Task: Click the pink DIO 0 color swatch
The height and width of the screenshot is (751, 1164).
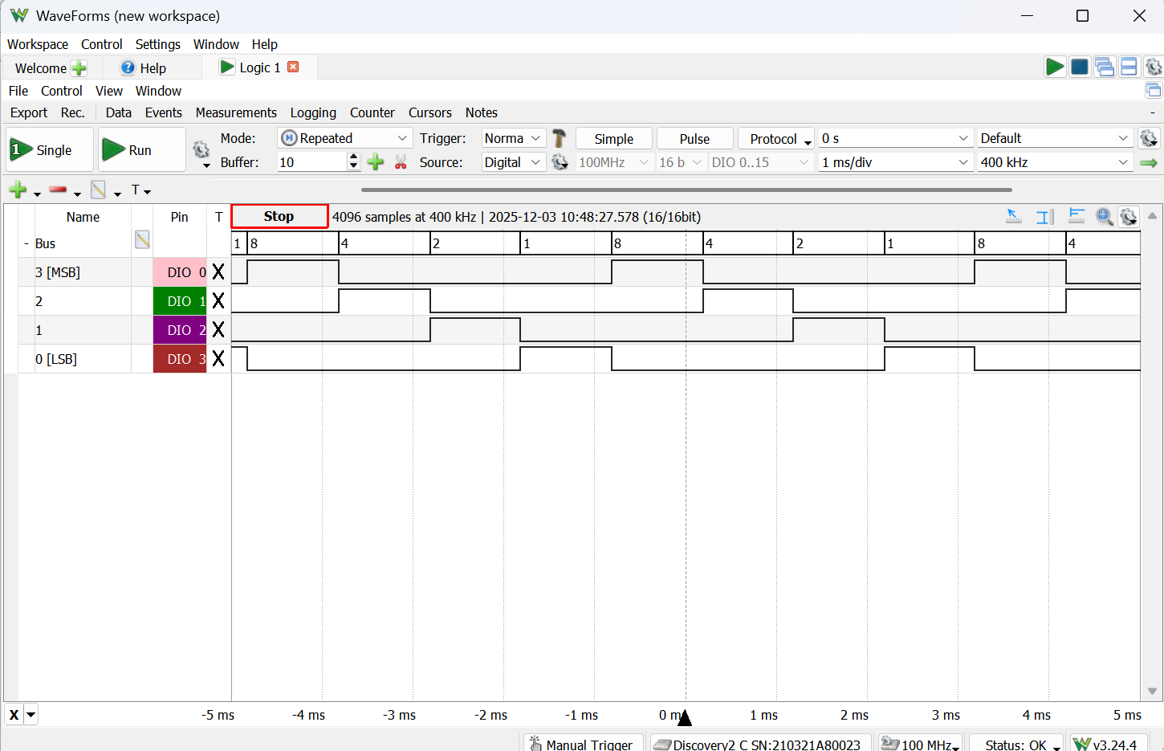Action: tap(180, 272)
